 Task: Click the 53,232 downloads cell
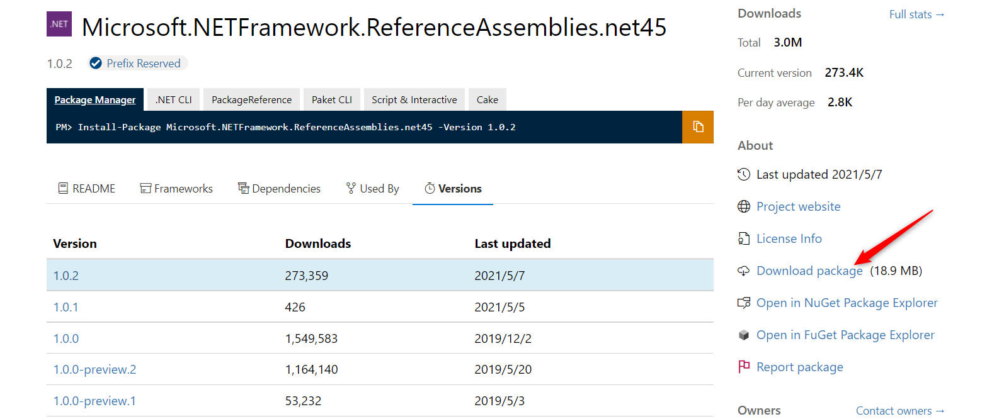click(303, 401)
